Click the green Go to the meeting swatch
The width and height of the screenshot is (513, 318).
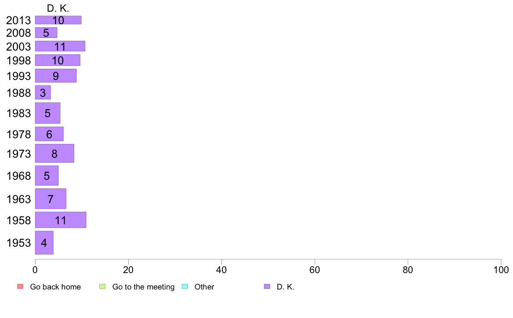pyautogui.click(x=102, y=286)
